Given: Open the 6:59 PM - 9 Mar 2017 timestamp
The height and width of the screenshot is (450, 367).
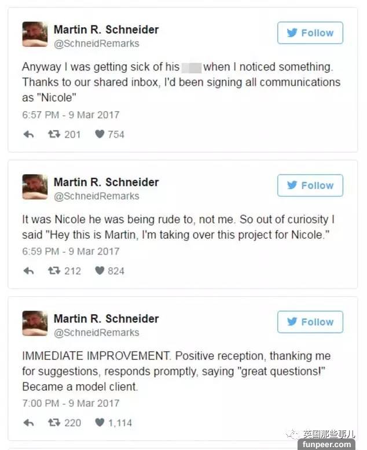Looking at the screenshot, I should tap(71, 251).
